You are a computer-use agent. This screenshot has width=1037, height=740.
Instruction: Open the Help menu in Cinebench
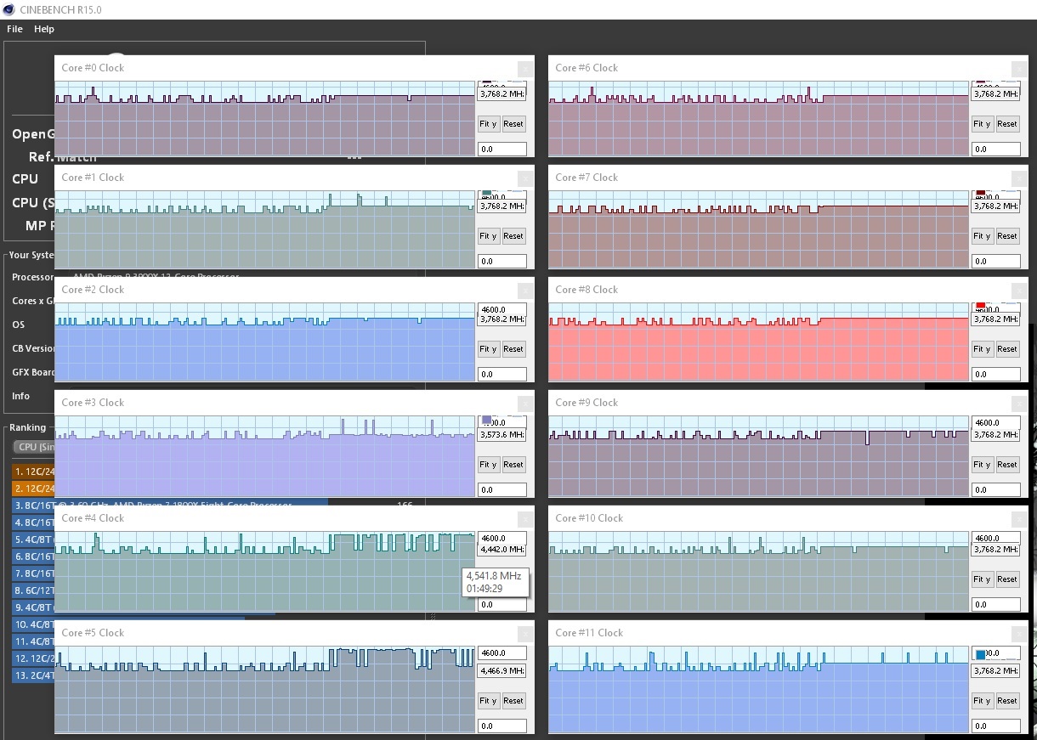coord(44,29)
